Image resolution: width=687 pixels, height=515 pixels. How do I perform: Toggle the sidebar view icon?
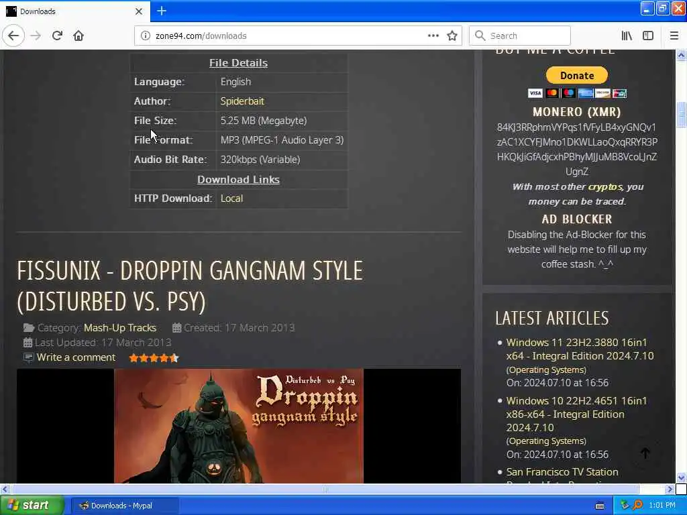648,36
